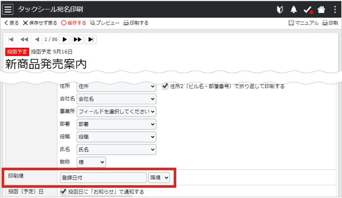Go to the home screen icon

pos(321,10)
